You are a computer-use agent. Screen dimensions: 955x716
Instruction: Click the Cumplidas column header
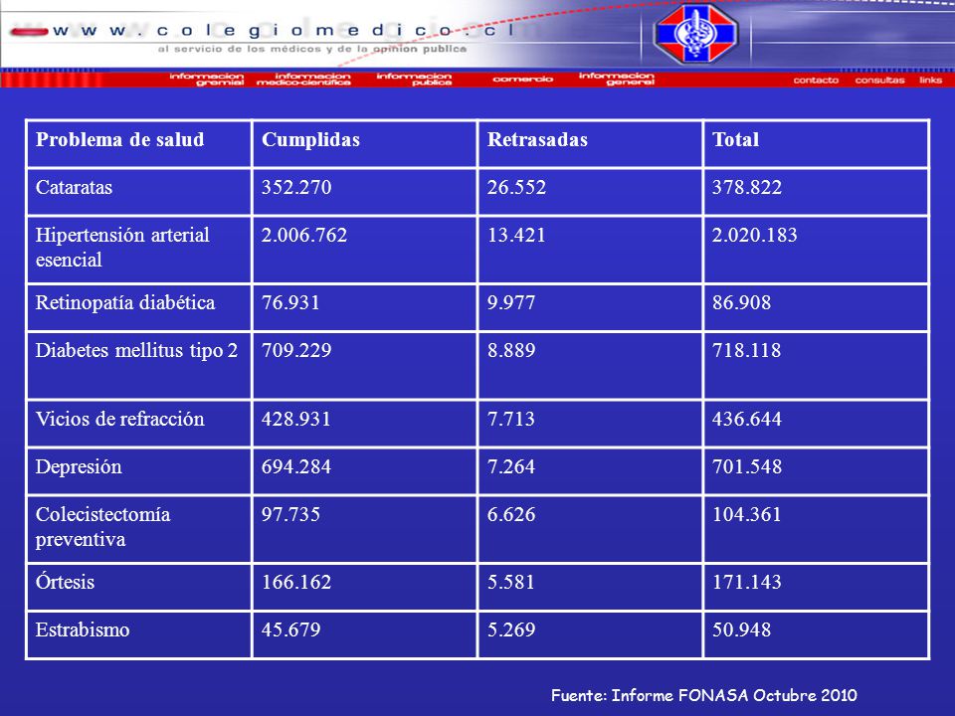[x=310, y=139]
